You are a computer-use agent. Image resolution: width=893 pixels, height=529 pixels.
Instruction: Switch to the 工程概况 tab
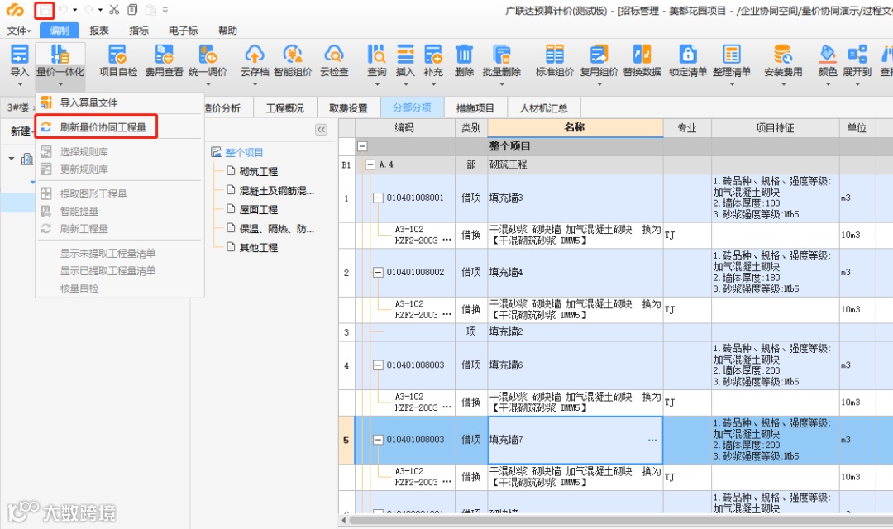click(x=284, y=108)
